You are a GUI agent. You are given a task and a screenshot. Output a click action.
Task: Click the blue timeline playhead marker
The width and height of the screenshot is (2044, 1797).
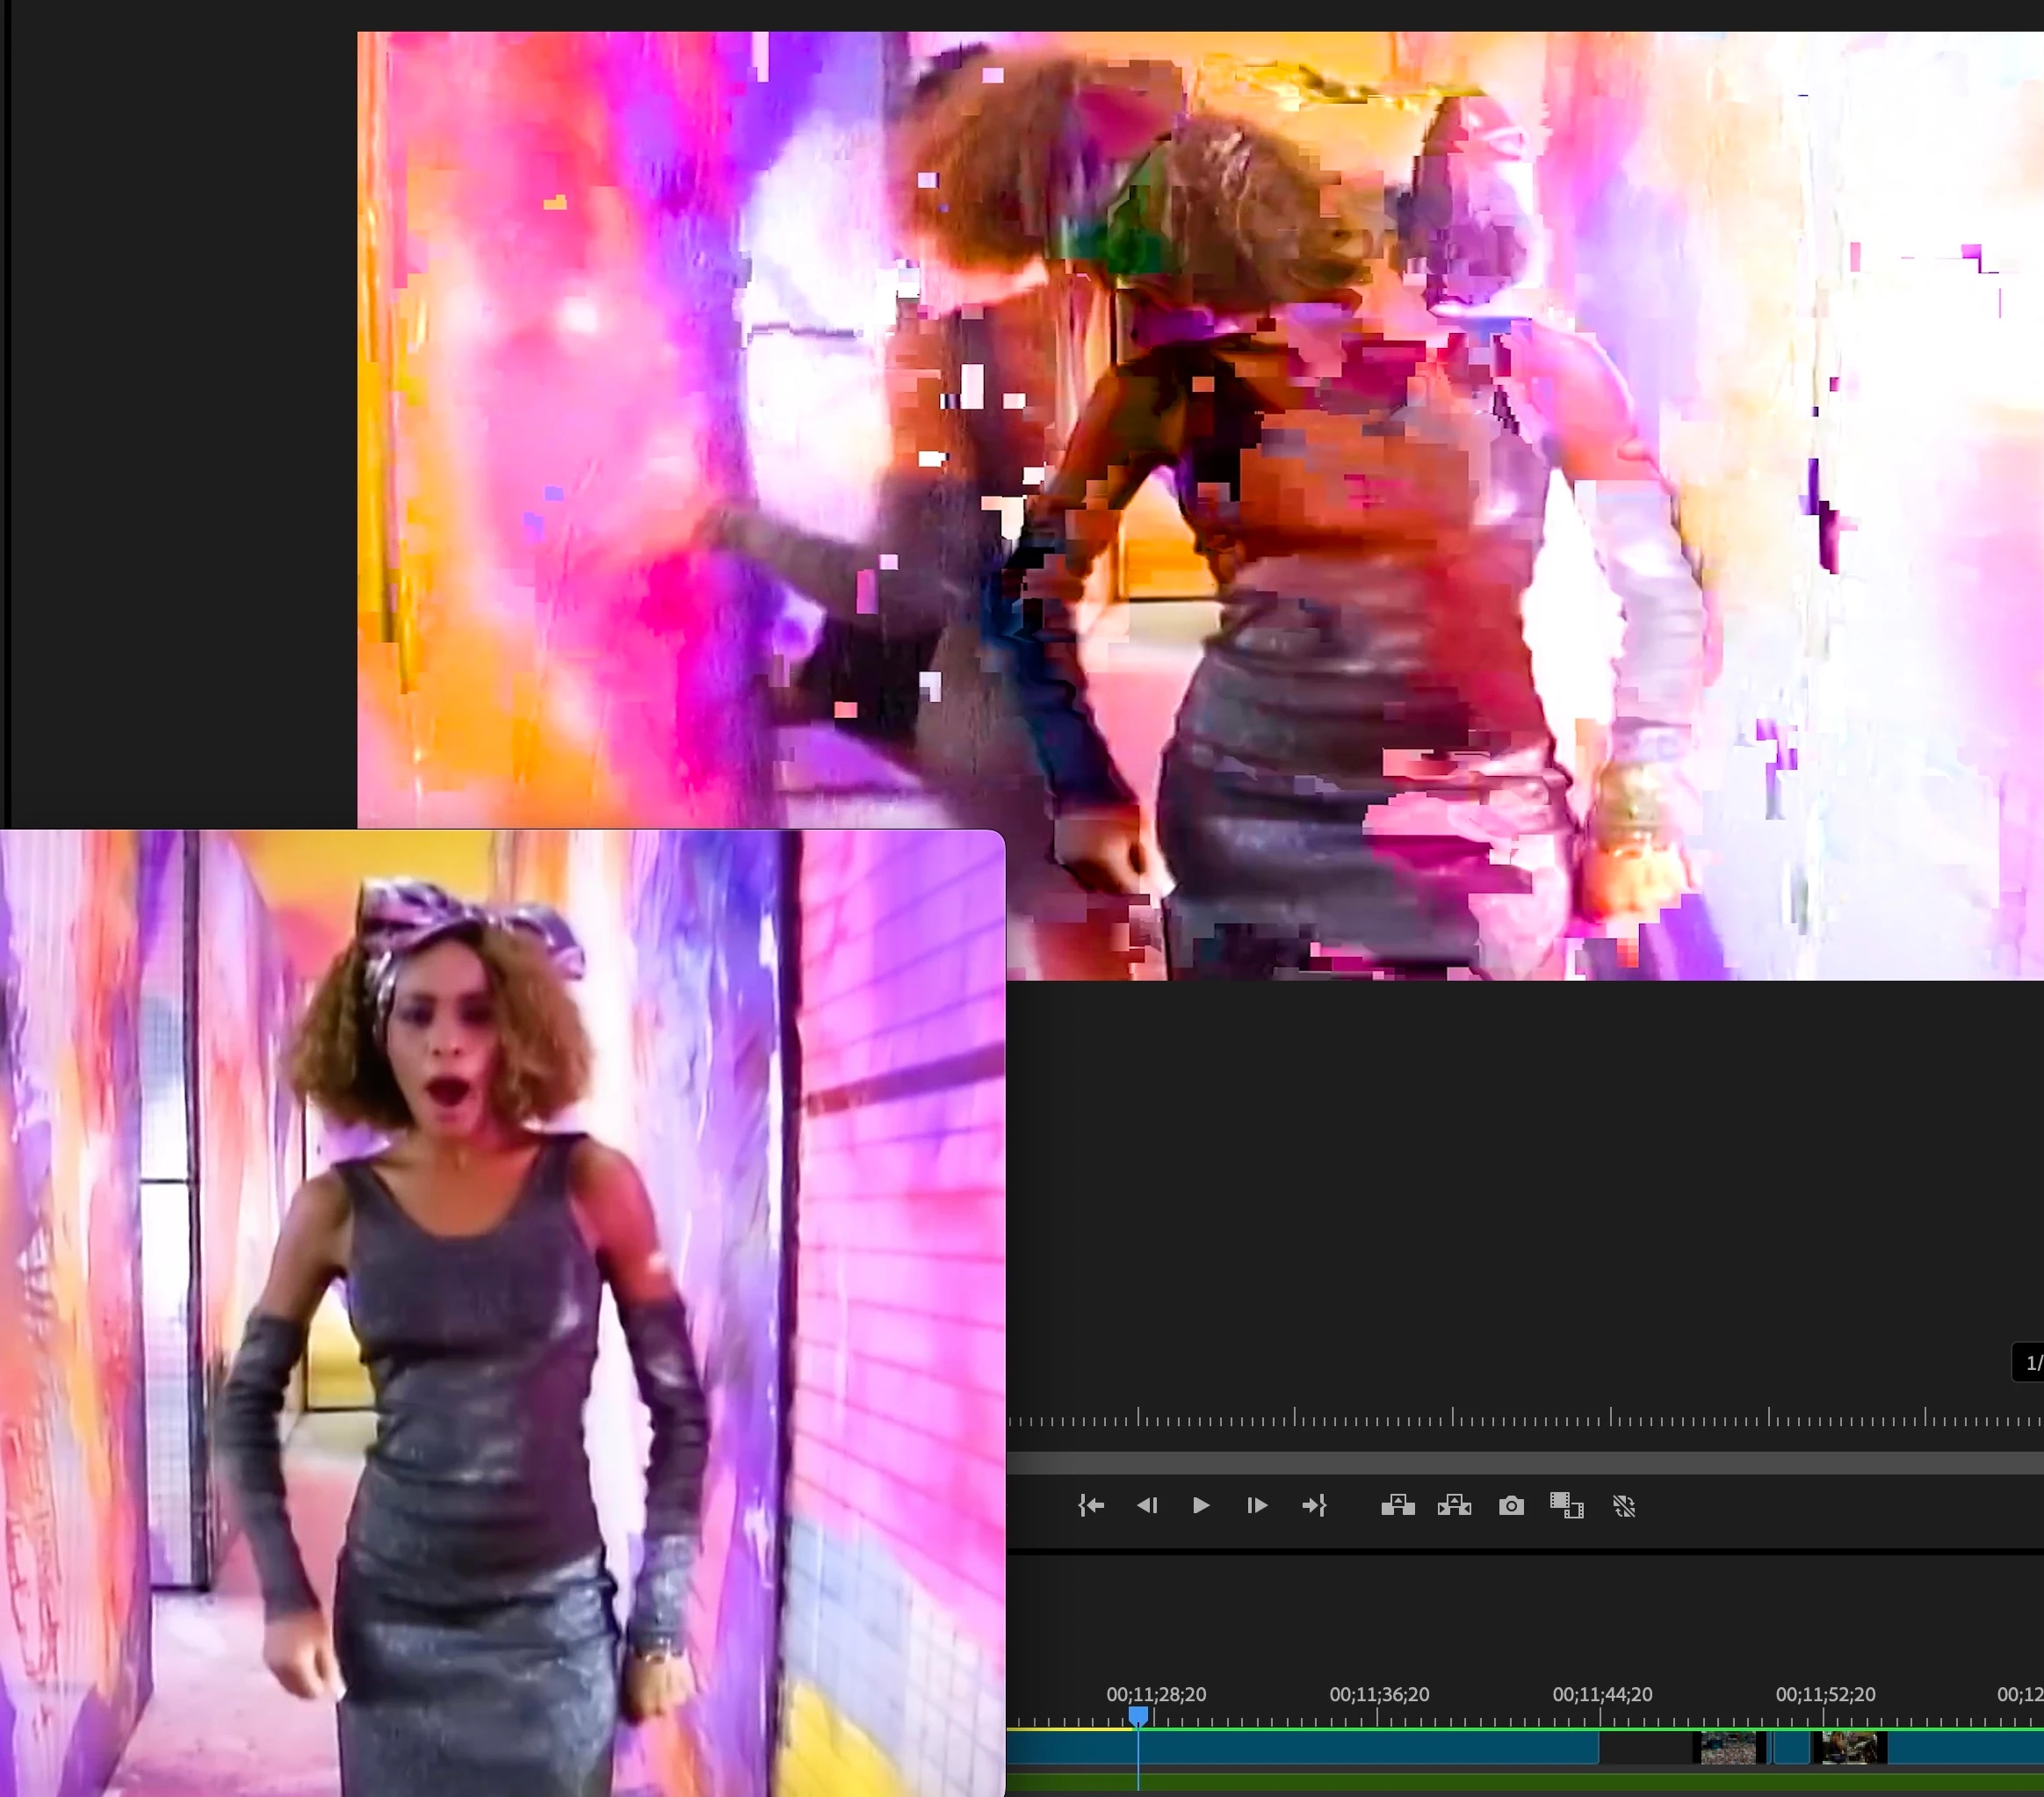click(x=1138, y=1717)
